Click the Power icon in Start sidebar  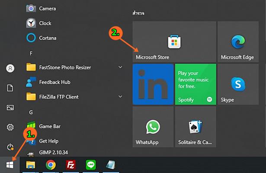tap(10, 147)
